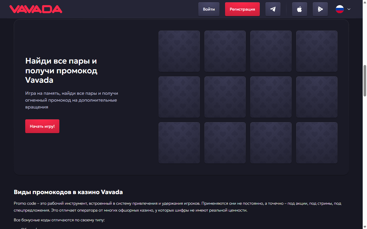The width and height of the screenshot is (367, 229).
Task: Flip the fourth card in the middle row
Action: [317, 97]
